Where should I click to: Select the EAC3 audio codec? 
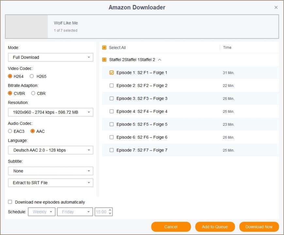coord(10,131)
